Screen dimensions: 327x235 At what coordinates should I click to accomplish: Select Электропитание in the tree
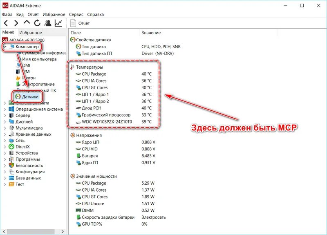click(38, 84)
